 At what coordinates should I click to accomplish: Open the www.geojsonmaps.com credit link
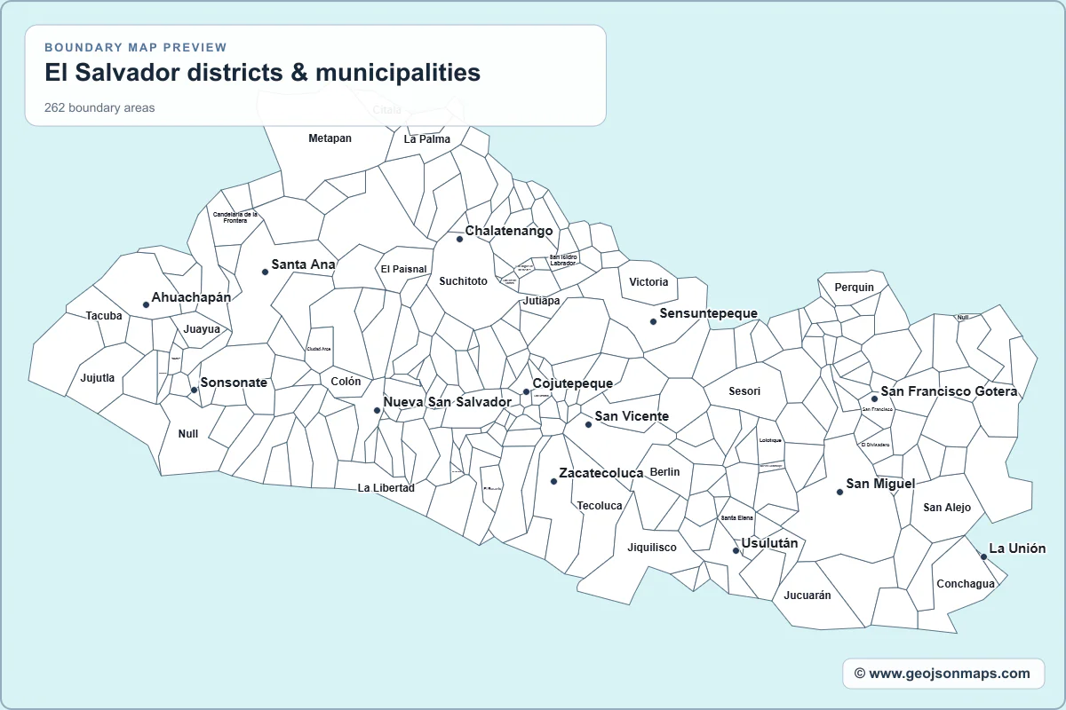943,674
